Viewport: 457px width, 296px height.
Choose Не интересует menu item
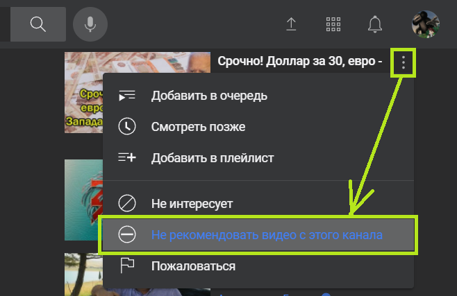[258, 204]
